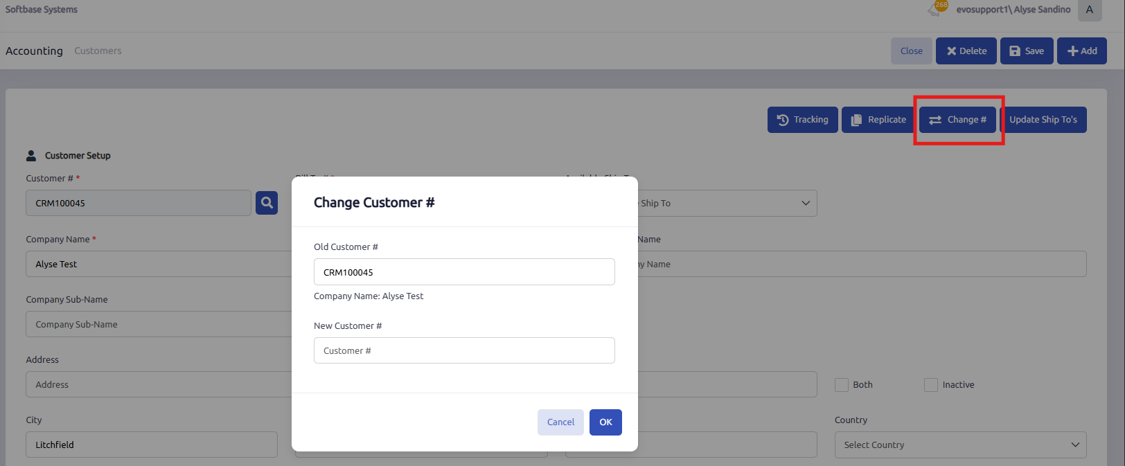Screen dimensions: 1125x466
Task: Focus the New Customer # field
Action: click(x=464, y=350)
